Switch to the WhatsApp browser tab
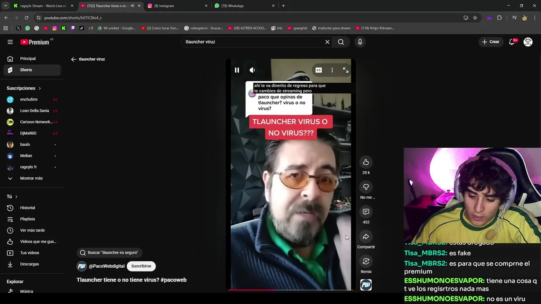Screen dimensions: 541x304 (244, 6)
